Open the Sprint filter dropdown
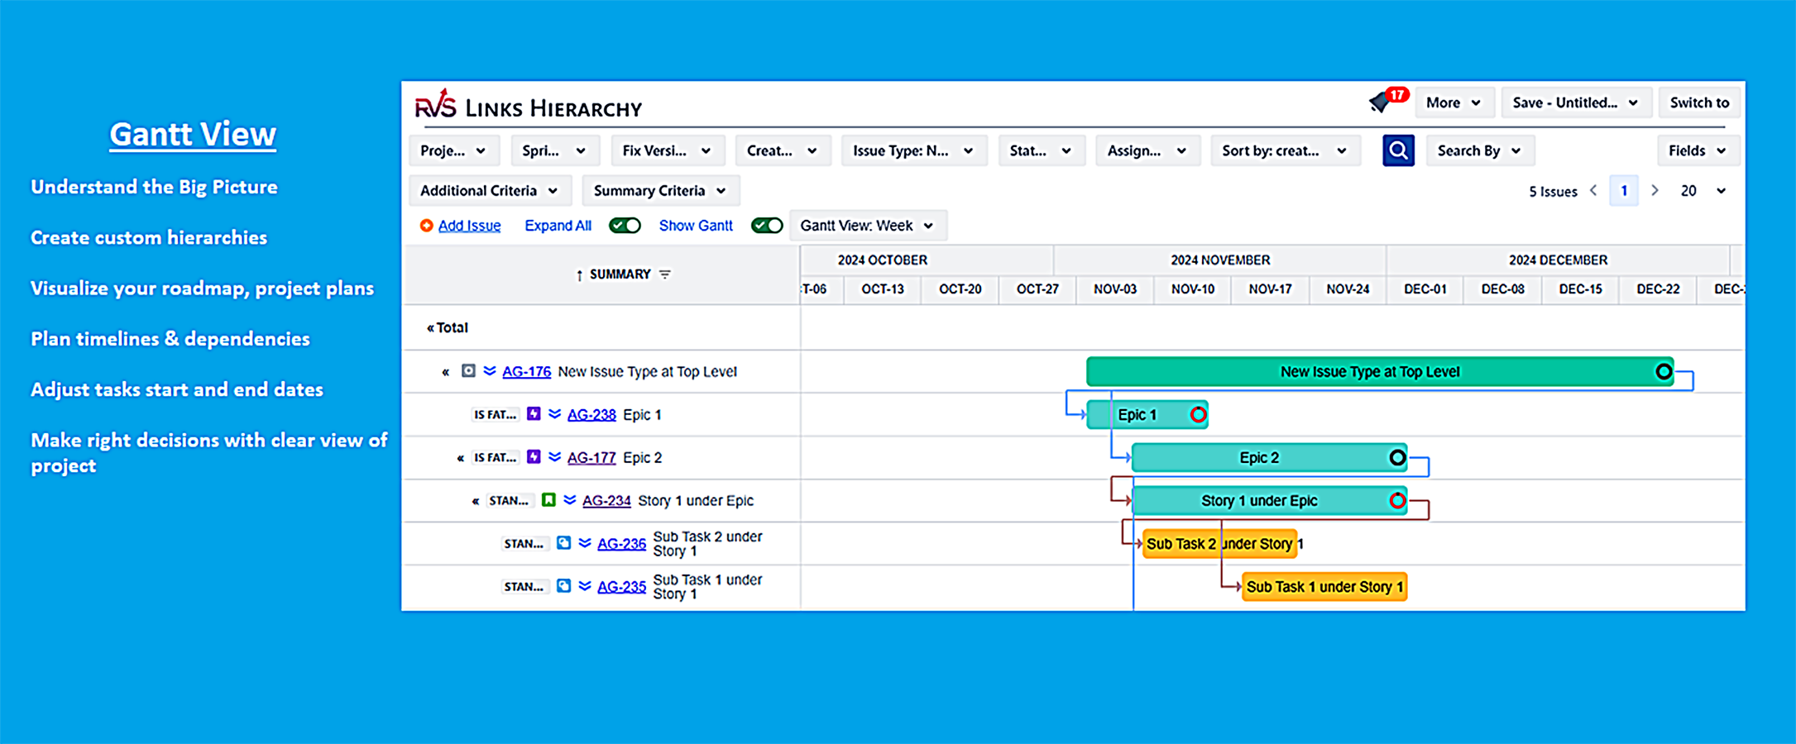The image size is (1796, 744). click(553, 150)
